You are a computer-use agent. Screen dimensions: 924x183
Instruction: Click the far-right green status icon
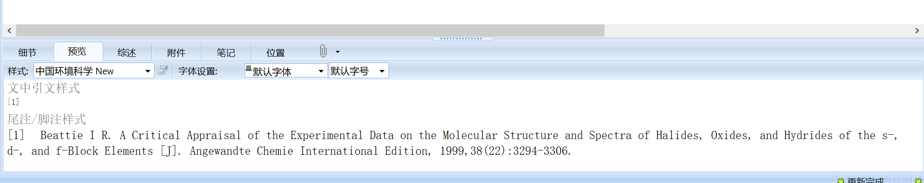pyautogui.click(x=918, y=180)
